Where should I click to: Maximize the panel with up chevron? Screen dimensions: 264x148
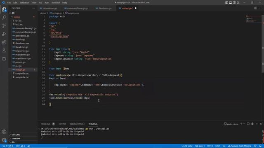tap(257, 124)
